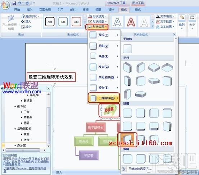
Task: Open 形状轮廓 dropdown
Action: coord(98,22)
